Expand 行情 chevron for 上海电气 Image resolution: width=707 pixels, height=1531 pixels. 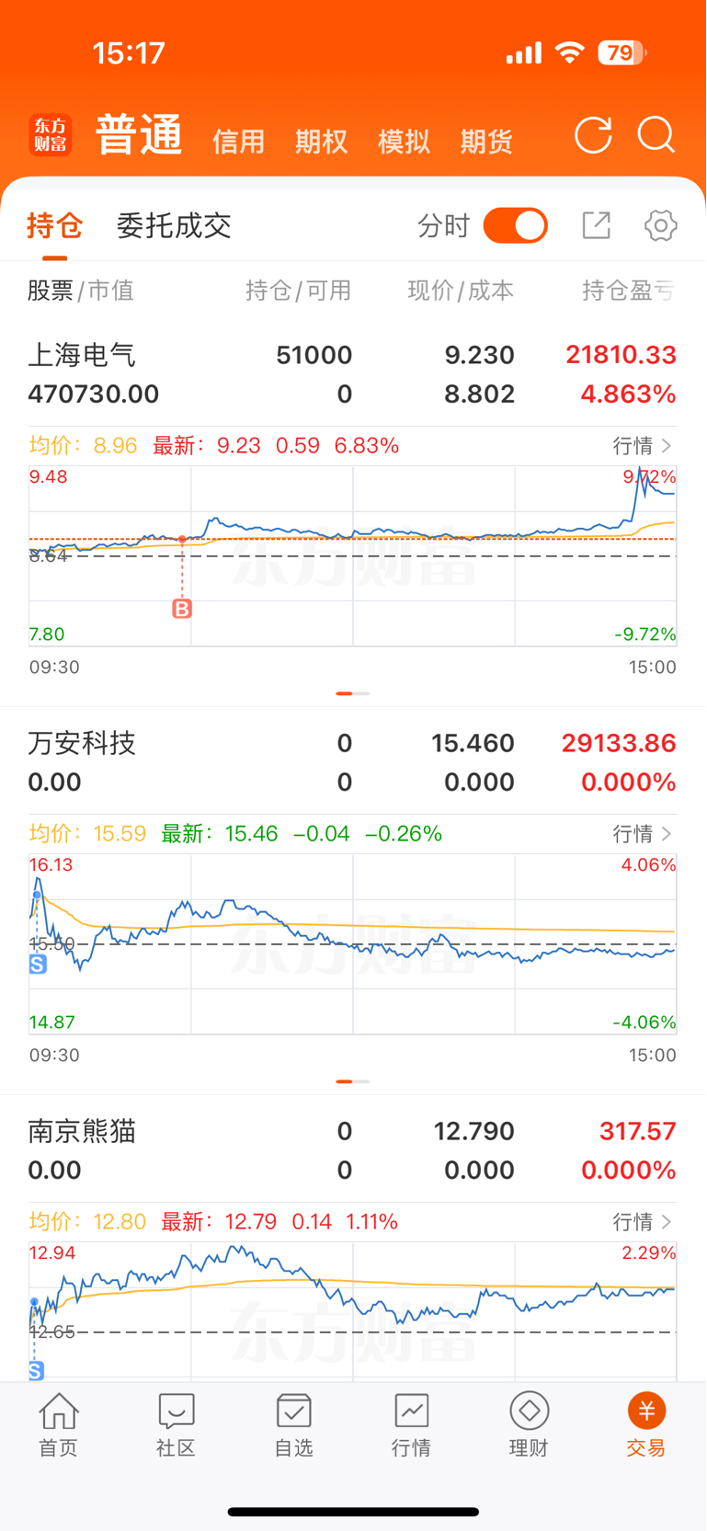coord(644,446)
